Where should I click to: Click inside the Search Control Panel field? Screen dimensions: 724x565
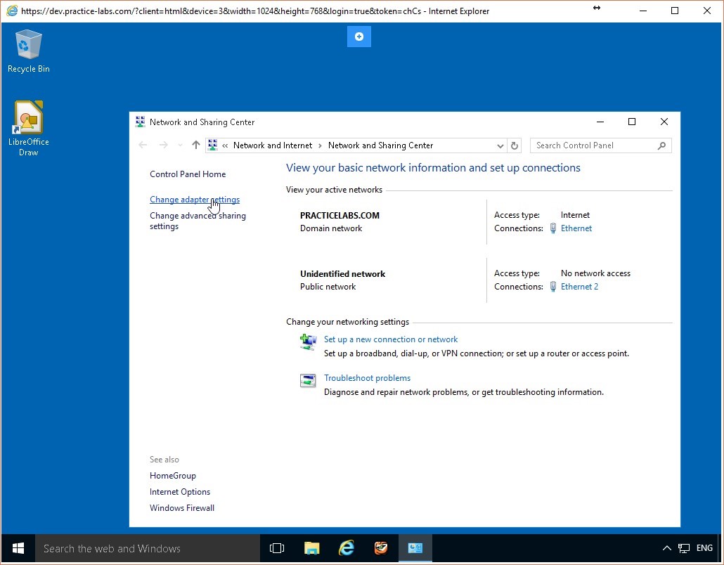[x=590, y=145]
